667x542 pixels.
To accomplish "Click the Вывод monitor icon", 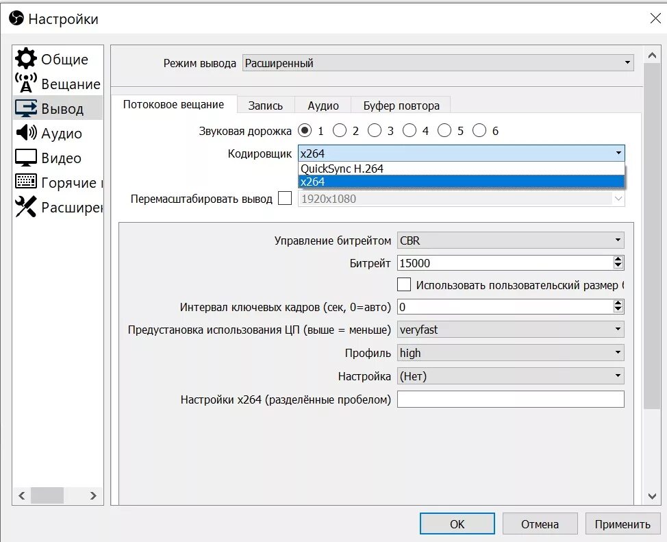I will pyautogui.click(x=26, y=108).
